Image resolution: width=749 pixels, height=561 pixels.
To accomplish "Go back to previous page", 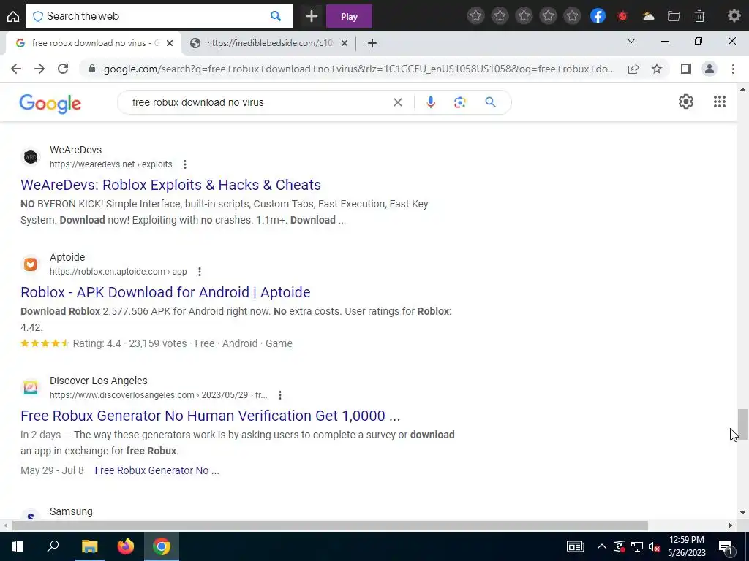I will 16,69.
